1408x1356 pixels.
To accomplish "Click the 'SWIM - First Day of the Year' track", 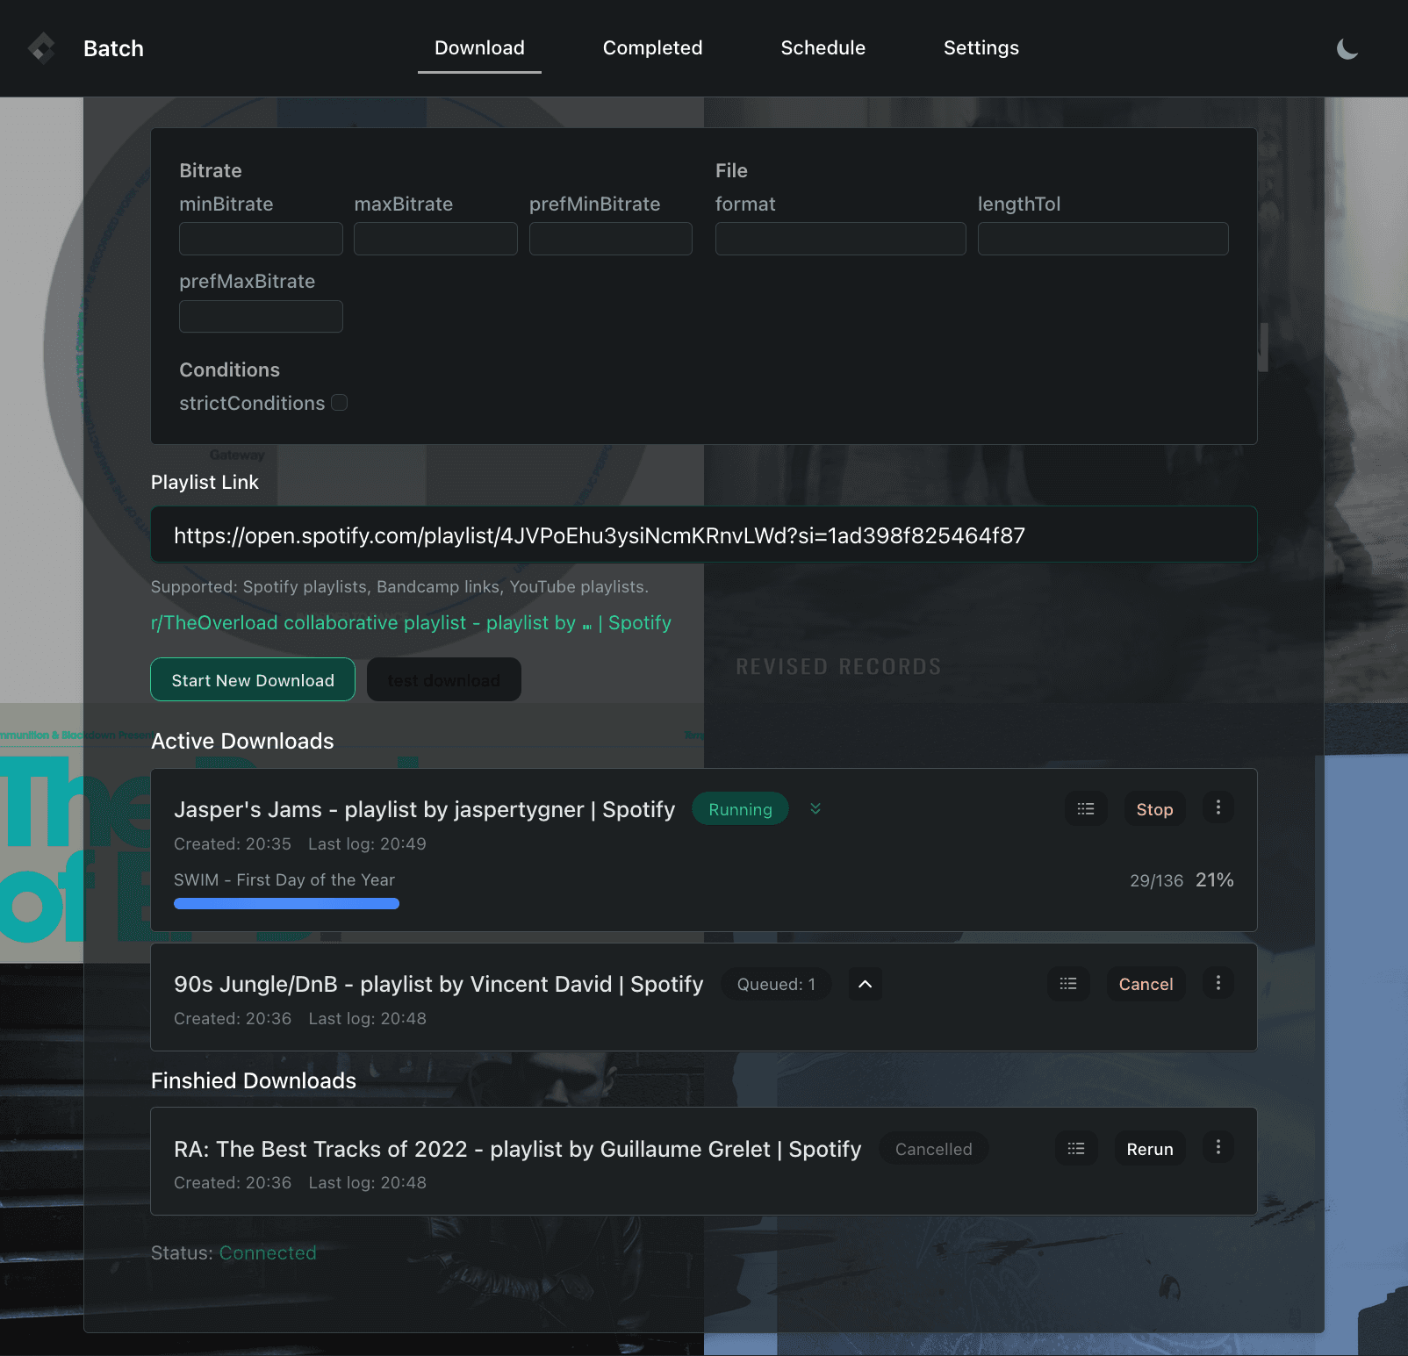I will pos(284,879).
